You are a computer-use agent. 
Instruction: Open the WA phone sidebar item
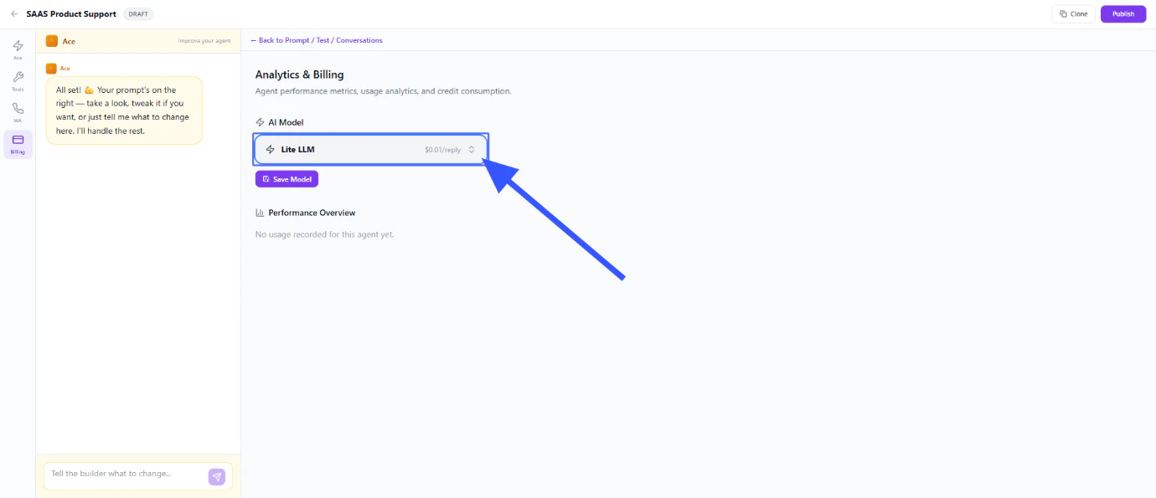(18, 112)
